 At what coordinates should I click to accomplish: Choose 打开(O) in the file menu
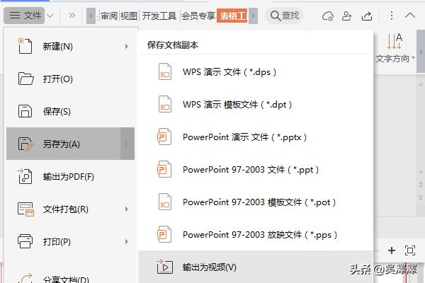pos(70,79)
